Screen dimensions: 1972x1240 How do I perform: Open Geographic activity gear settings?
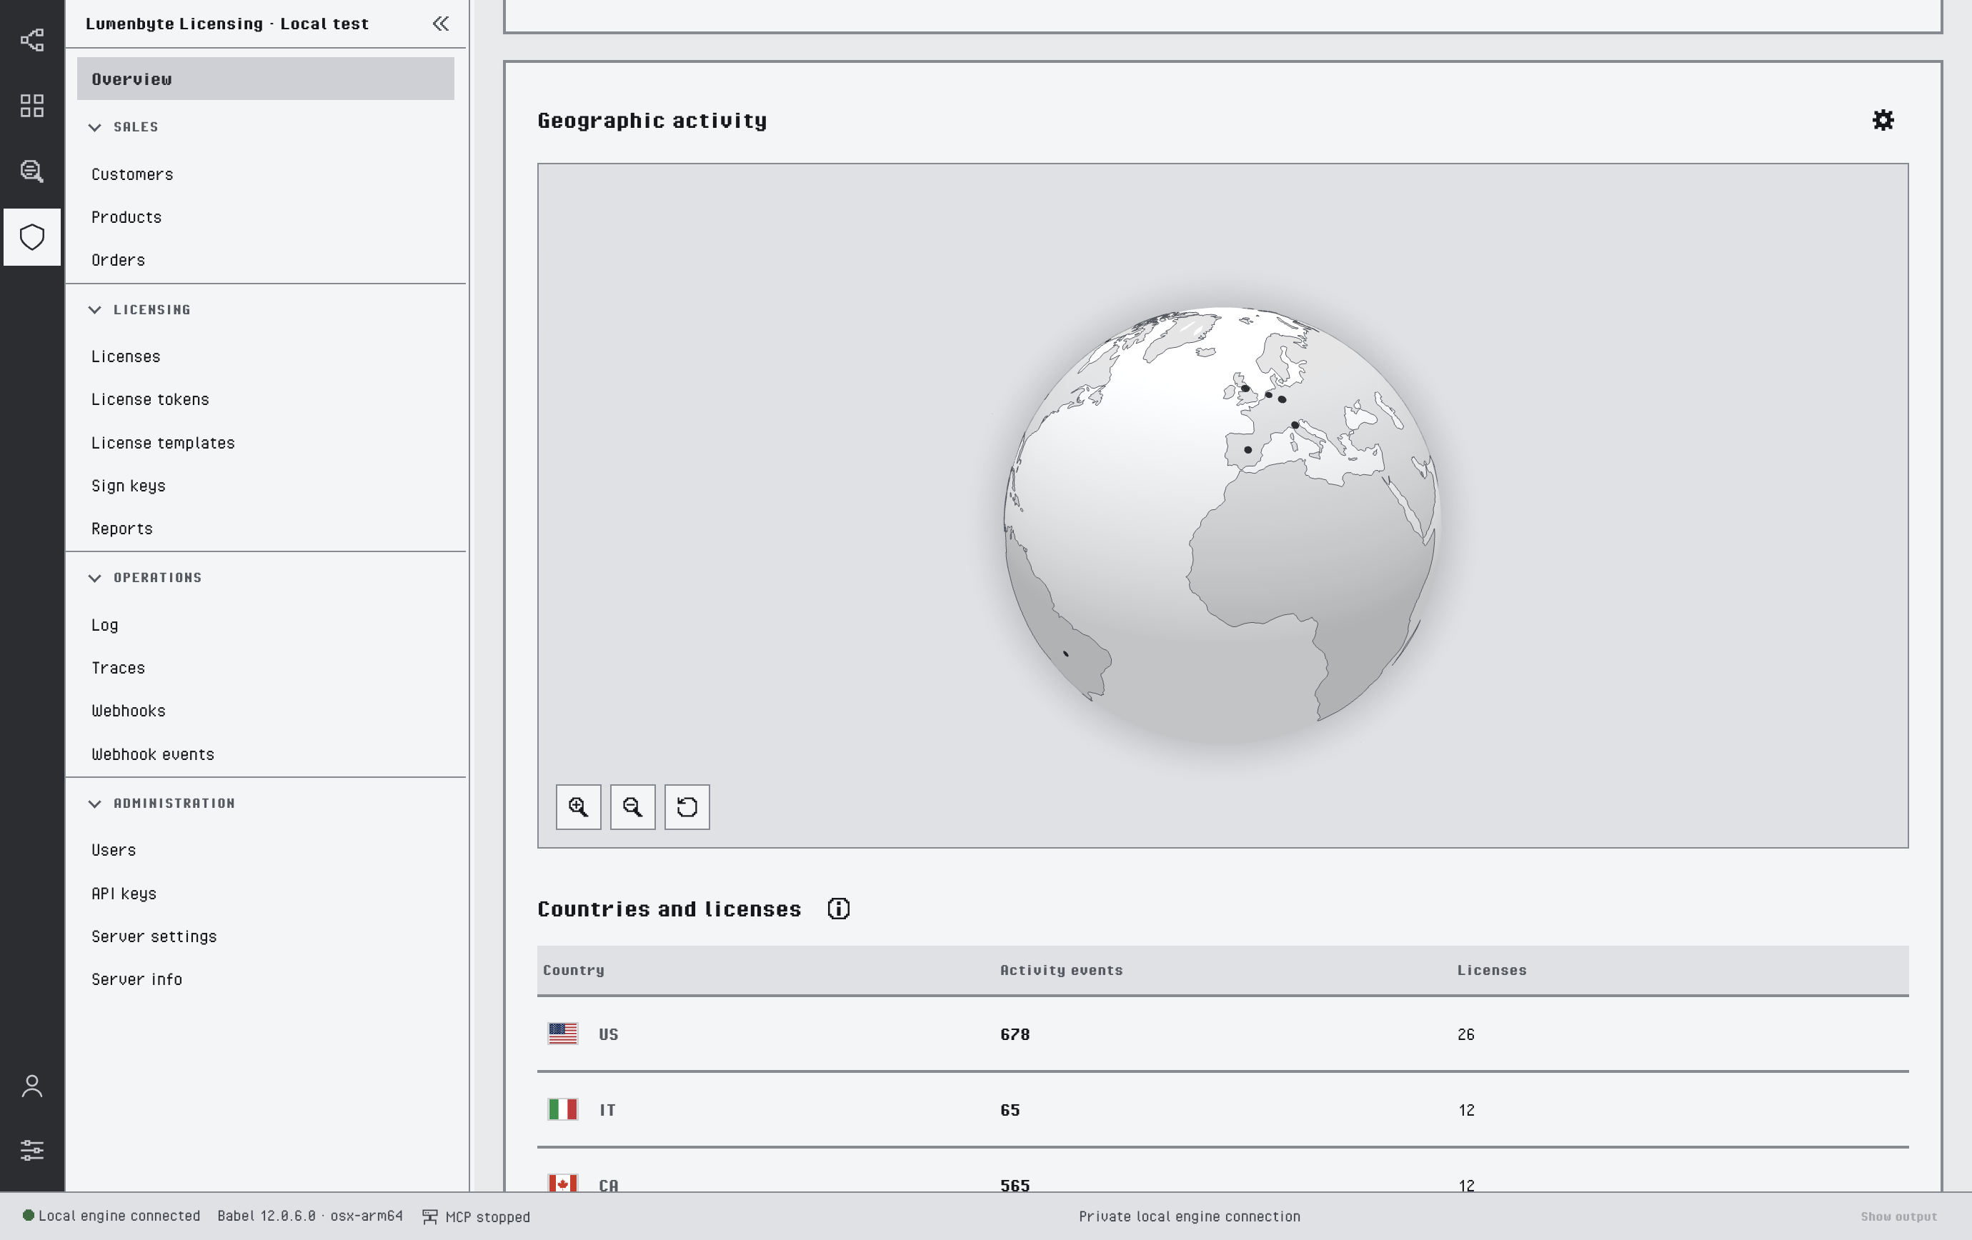click(x=1883, y=120)
